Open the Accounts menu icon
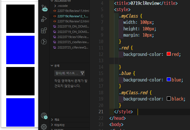The image size is (190, 130). pos(44,116)
